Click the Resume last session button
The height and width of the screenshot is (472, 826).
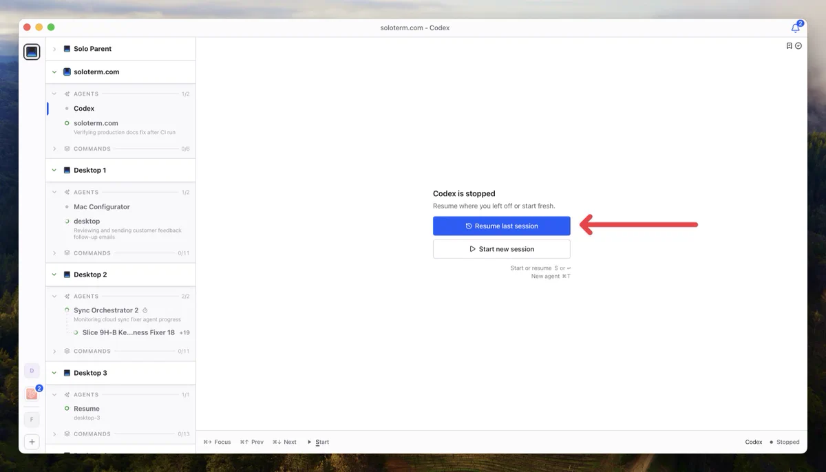coord(501,226)
